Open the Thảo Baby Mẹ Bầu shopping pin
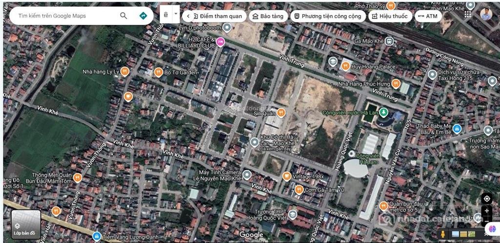 [457, 129]
